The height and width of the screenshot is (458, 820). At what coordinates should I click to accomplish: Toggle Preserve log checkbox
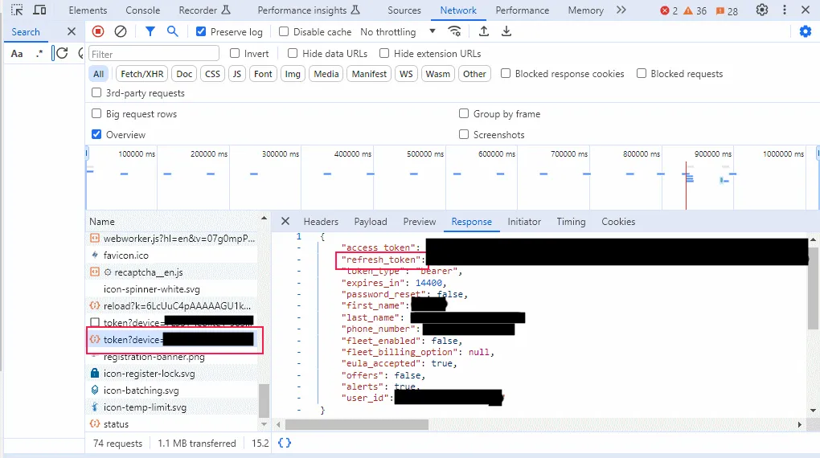pos(201,31)
